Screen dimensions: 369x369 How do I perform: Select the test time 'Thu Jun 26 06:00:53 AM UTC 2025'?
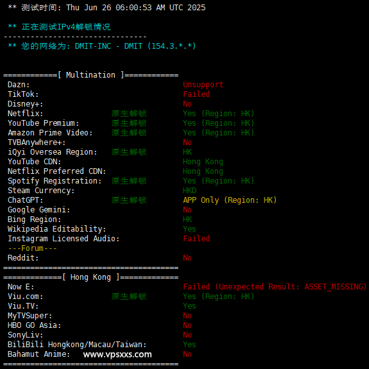(x=136, y=8)
